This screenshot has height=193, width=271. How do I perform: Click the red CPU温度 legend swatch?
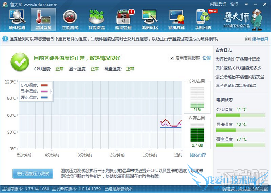coord(44,85)
